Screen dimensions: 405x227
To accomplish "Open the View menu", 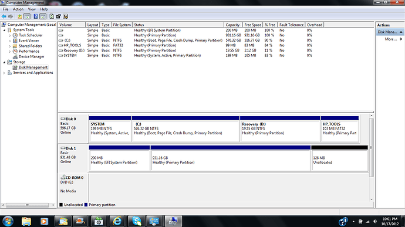I will pyautogui.click(x=32, y=9).
